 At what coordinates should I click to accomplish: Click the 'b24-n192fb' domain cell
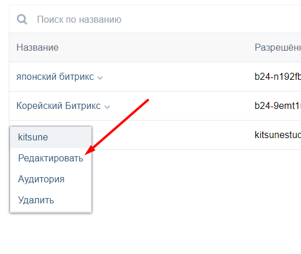(x=278, y=76)
